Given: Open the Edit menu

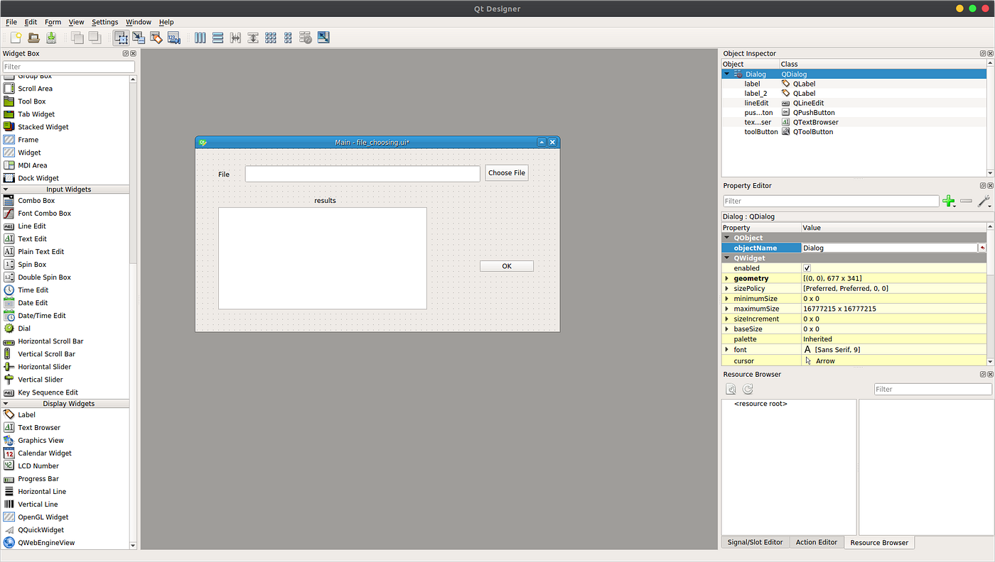Looking at the screenshot, I should (31, 22).
